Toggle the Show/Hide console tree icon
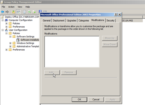145x105 pixels. click(x=18, y=12)
